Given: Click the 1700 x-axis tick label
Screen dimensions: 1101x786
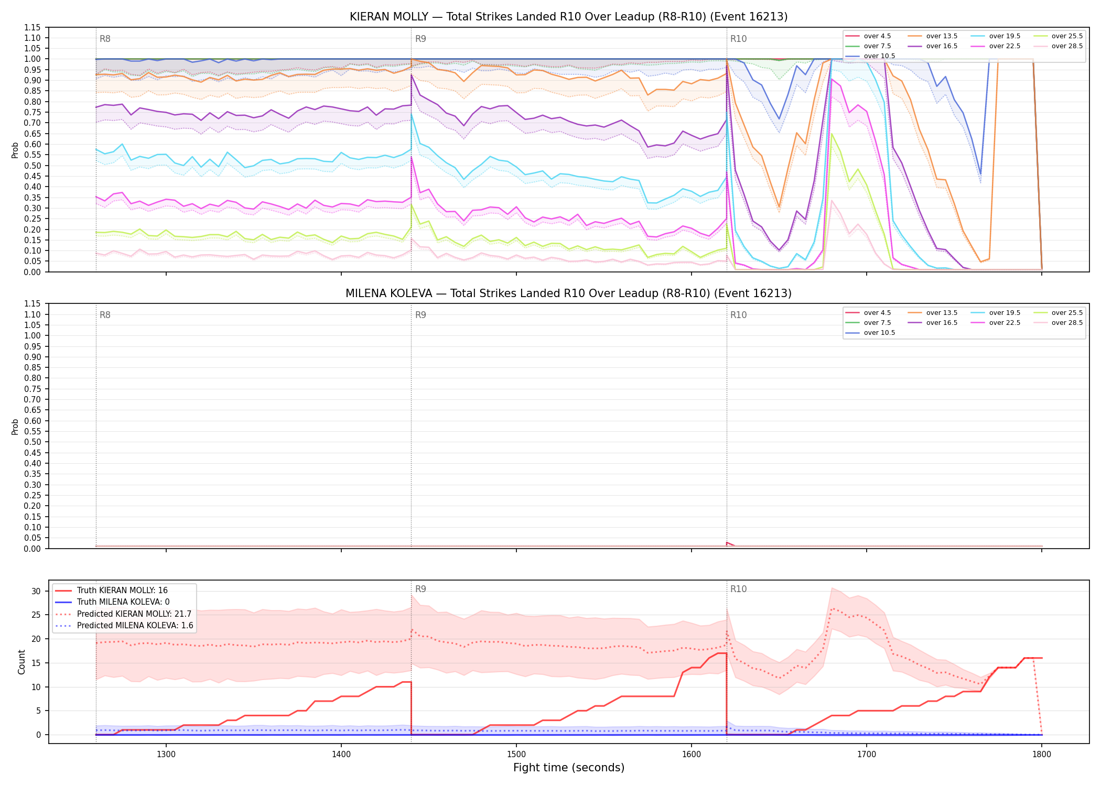Looking at the screenshot, I should (867, 754).
